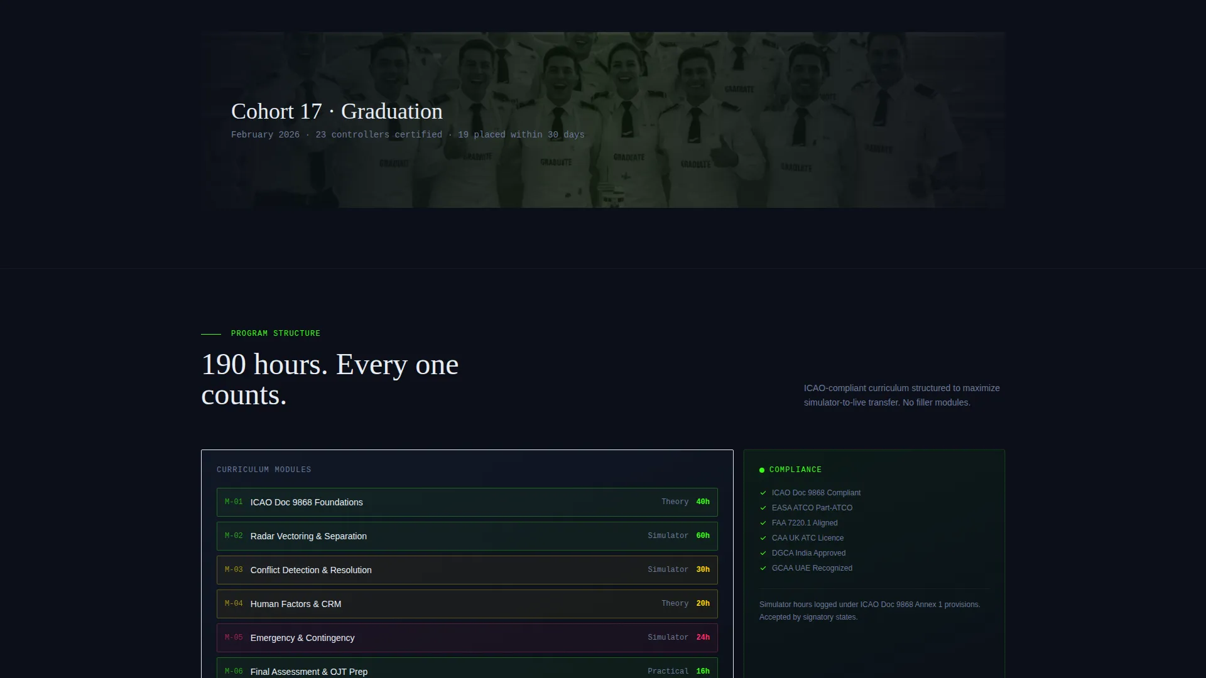Click the 60h hours badge on M-02

coord(703,535)
